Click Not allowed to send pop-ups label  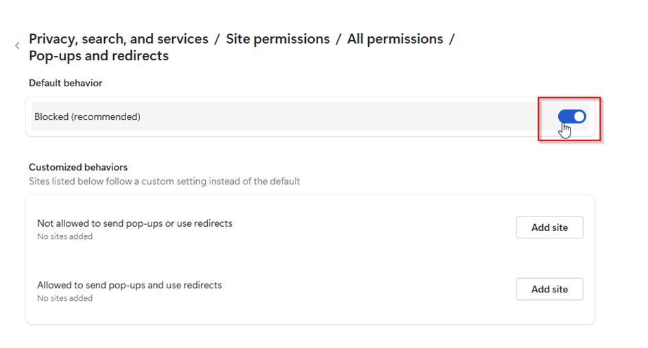pos(134,223)
